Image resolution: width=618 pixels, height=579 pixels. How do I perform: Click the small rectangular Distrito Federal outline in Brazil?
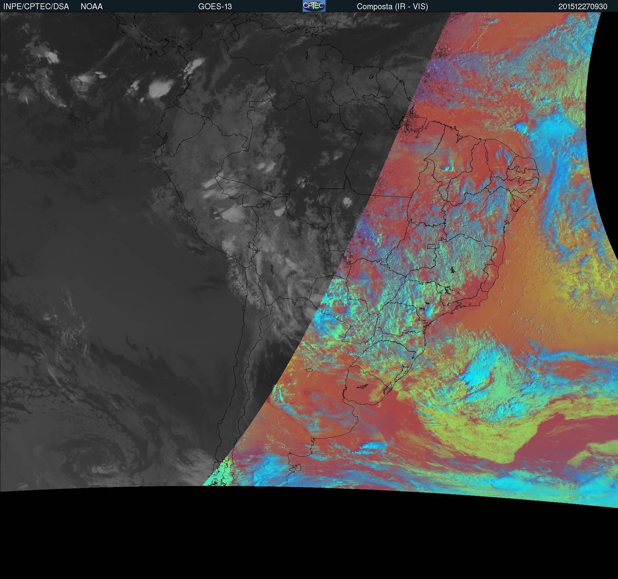(431, 246)
